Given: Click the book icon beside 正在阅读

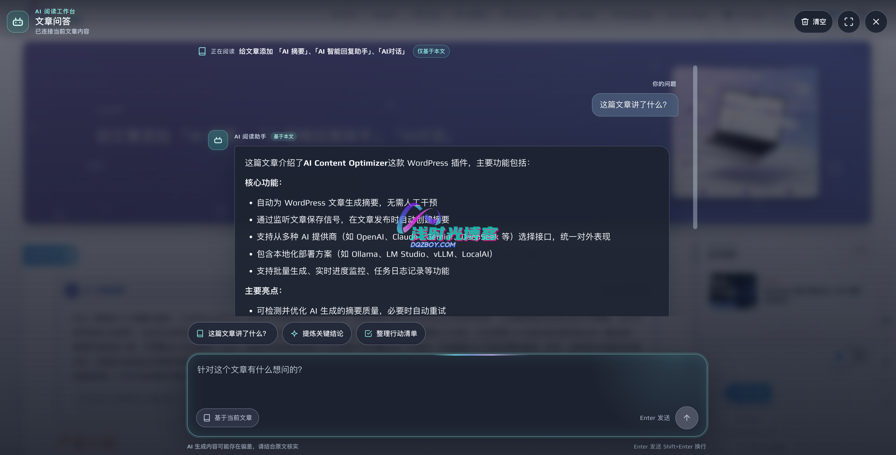Looking at the screenshot, I should tap(202, 51).
